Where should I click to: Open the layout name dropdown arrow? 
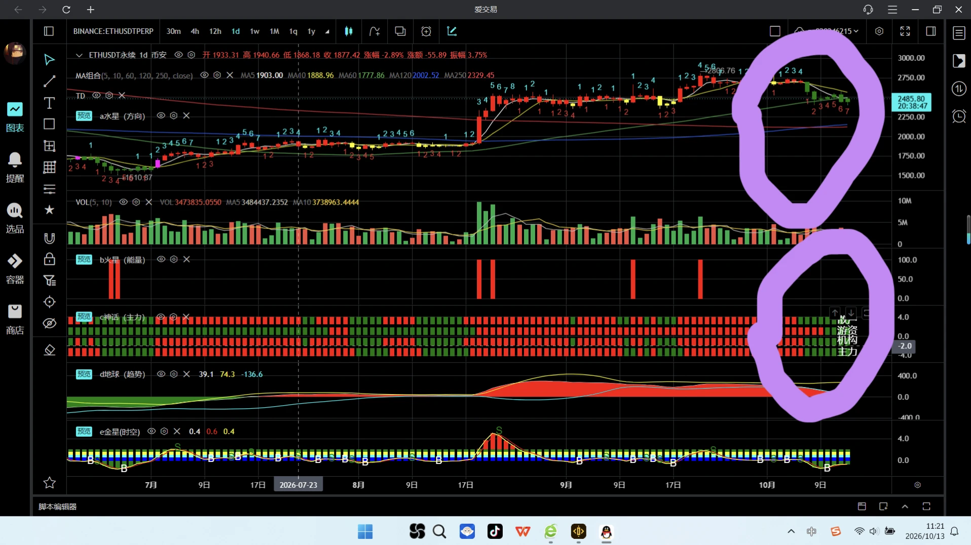[856, 31]
